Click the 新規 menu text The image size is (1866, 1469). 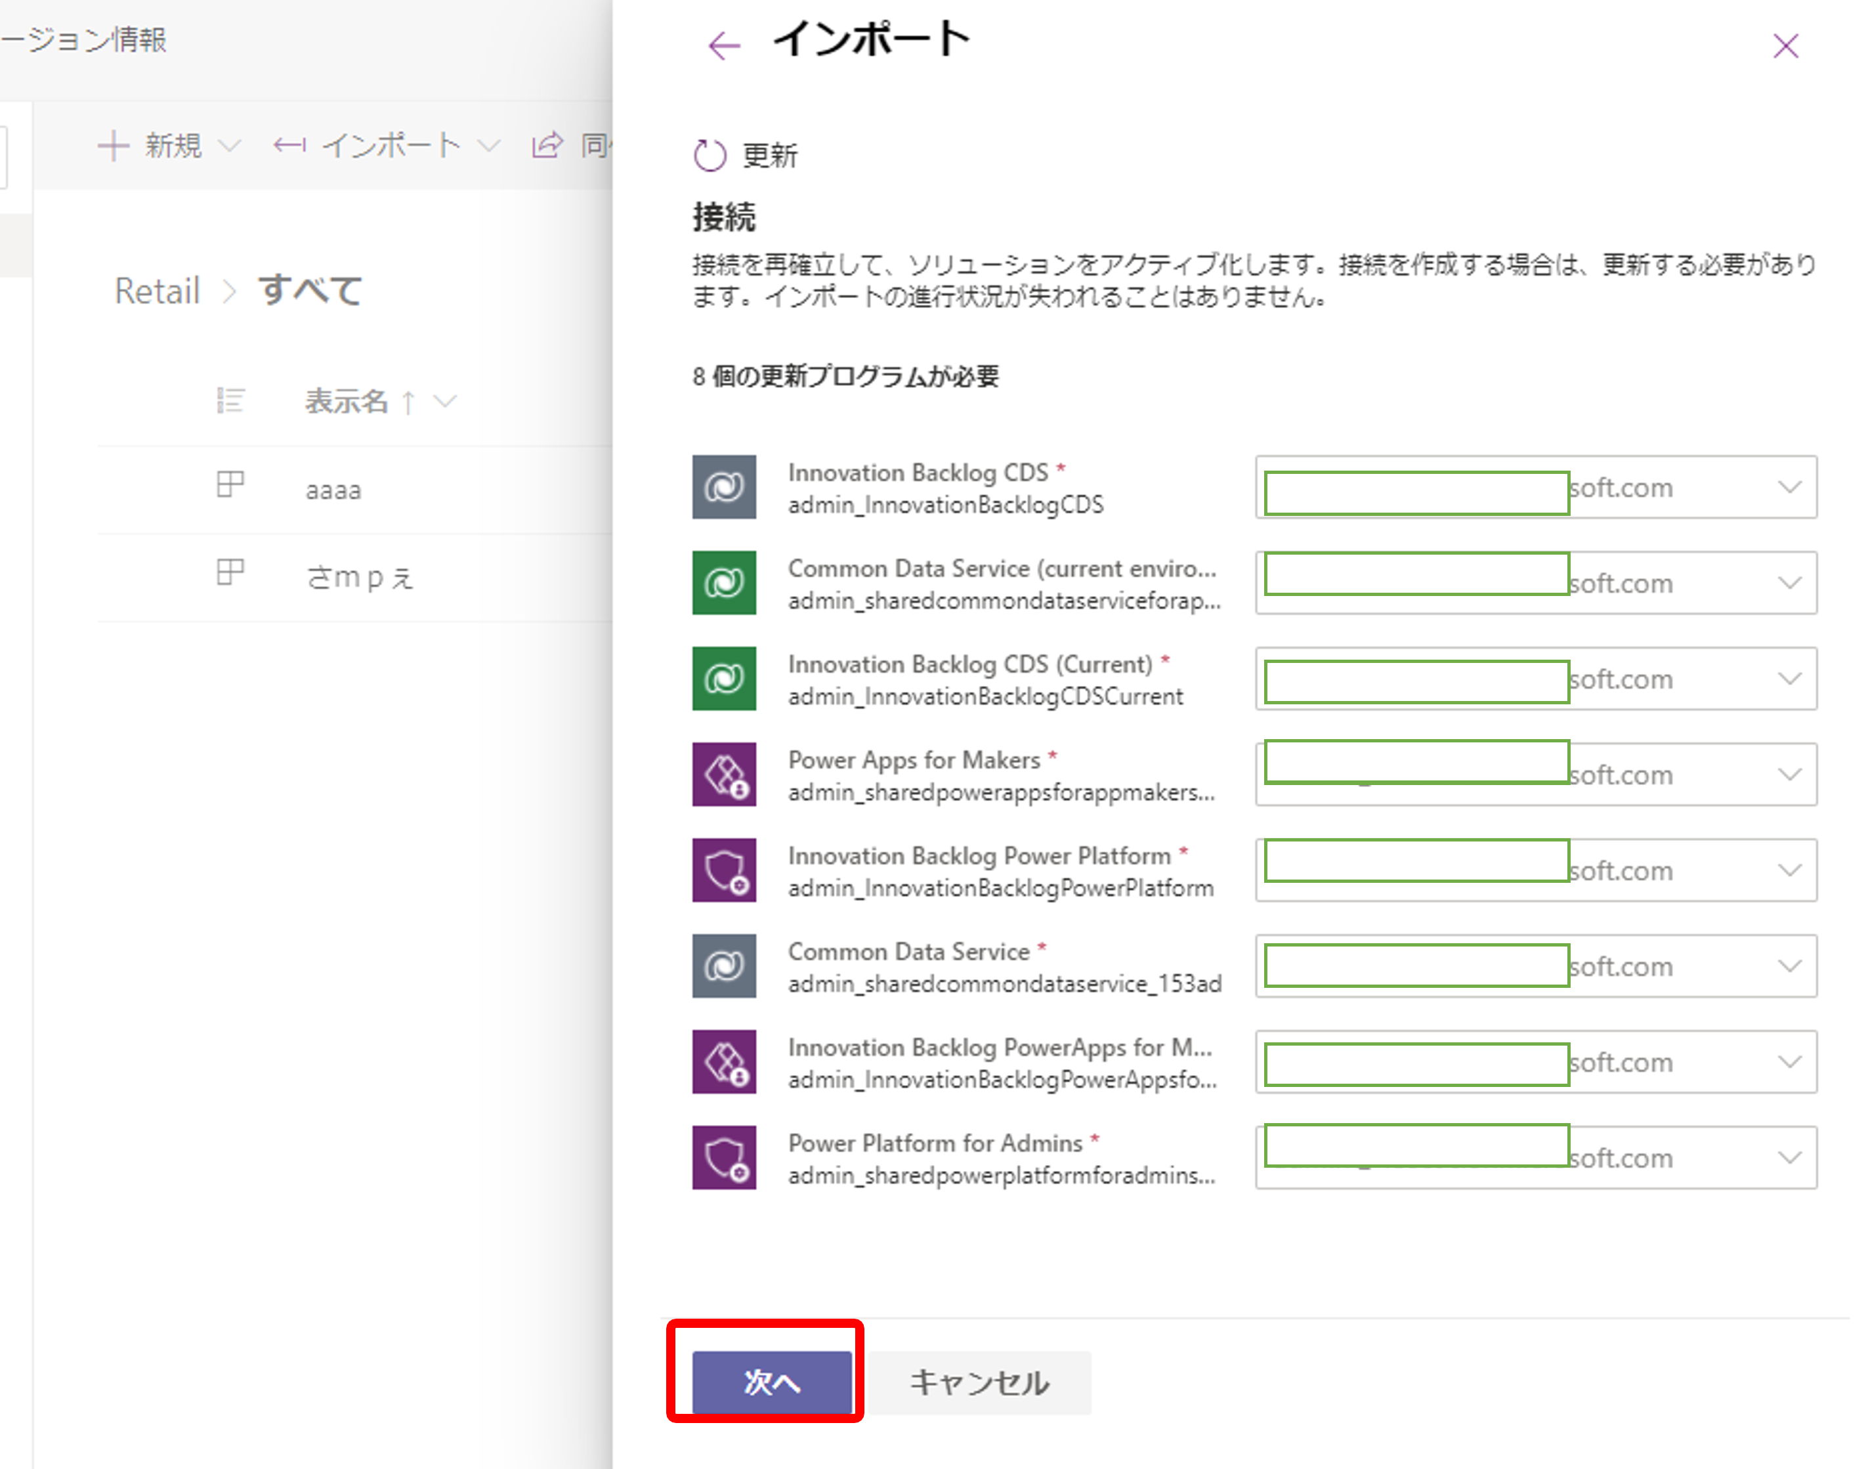click(174, 145)
